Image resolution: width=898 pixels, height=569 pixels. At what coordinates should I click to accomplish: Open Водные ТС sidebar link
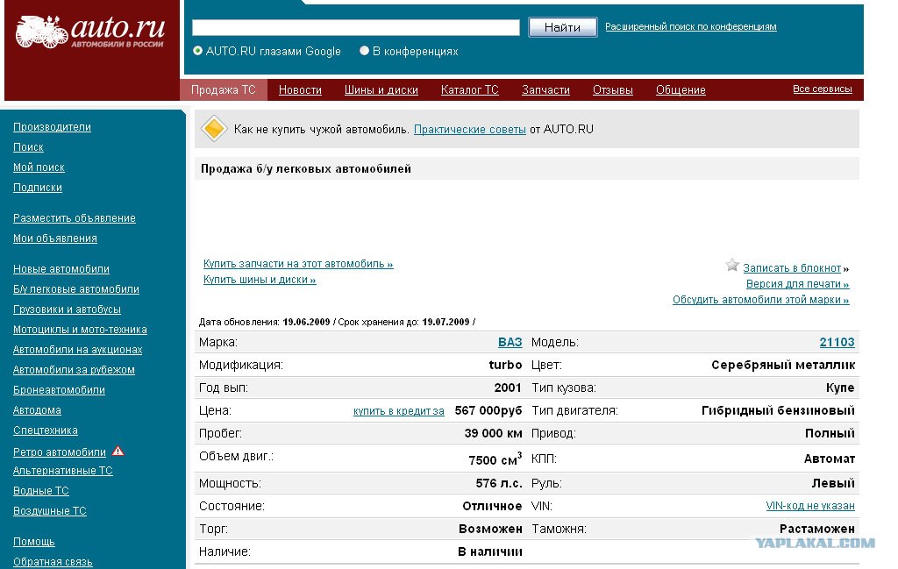tap(41, 491)
